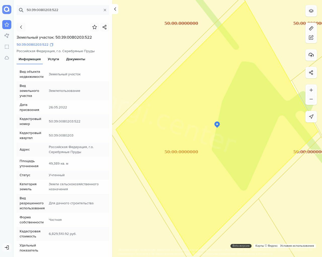Zoom in on the map
Screen dimensions: 322x257
pos(311,90)
